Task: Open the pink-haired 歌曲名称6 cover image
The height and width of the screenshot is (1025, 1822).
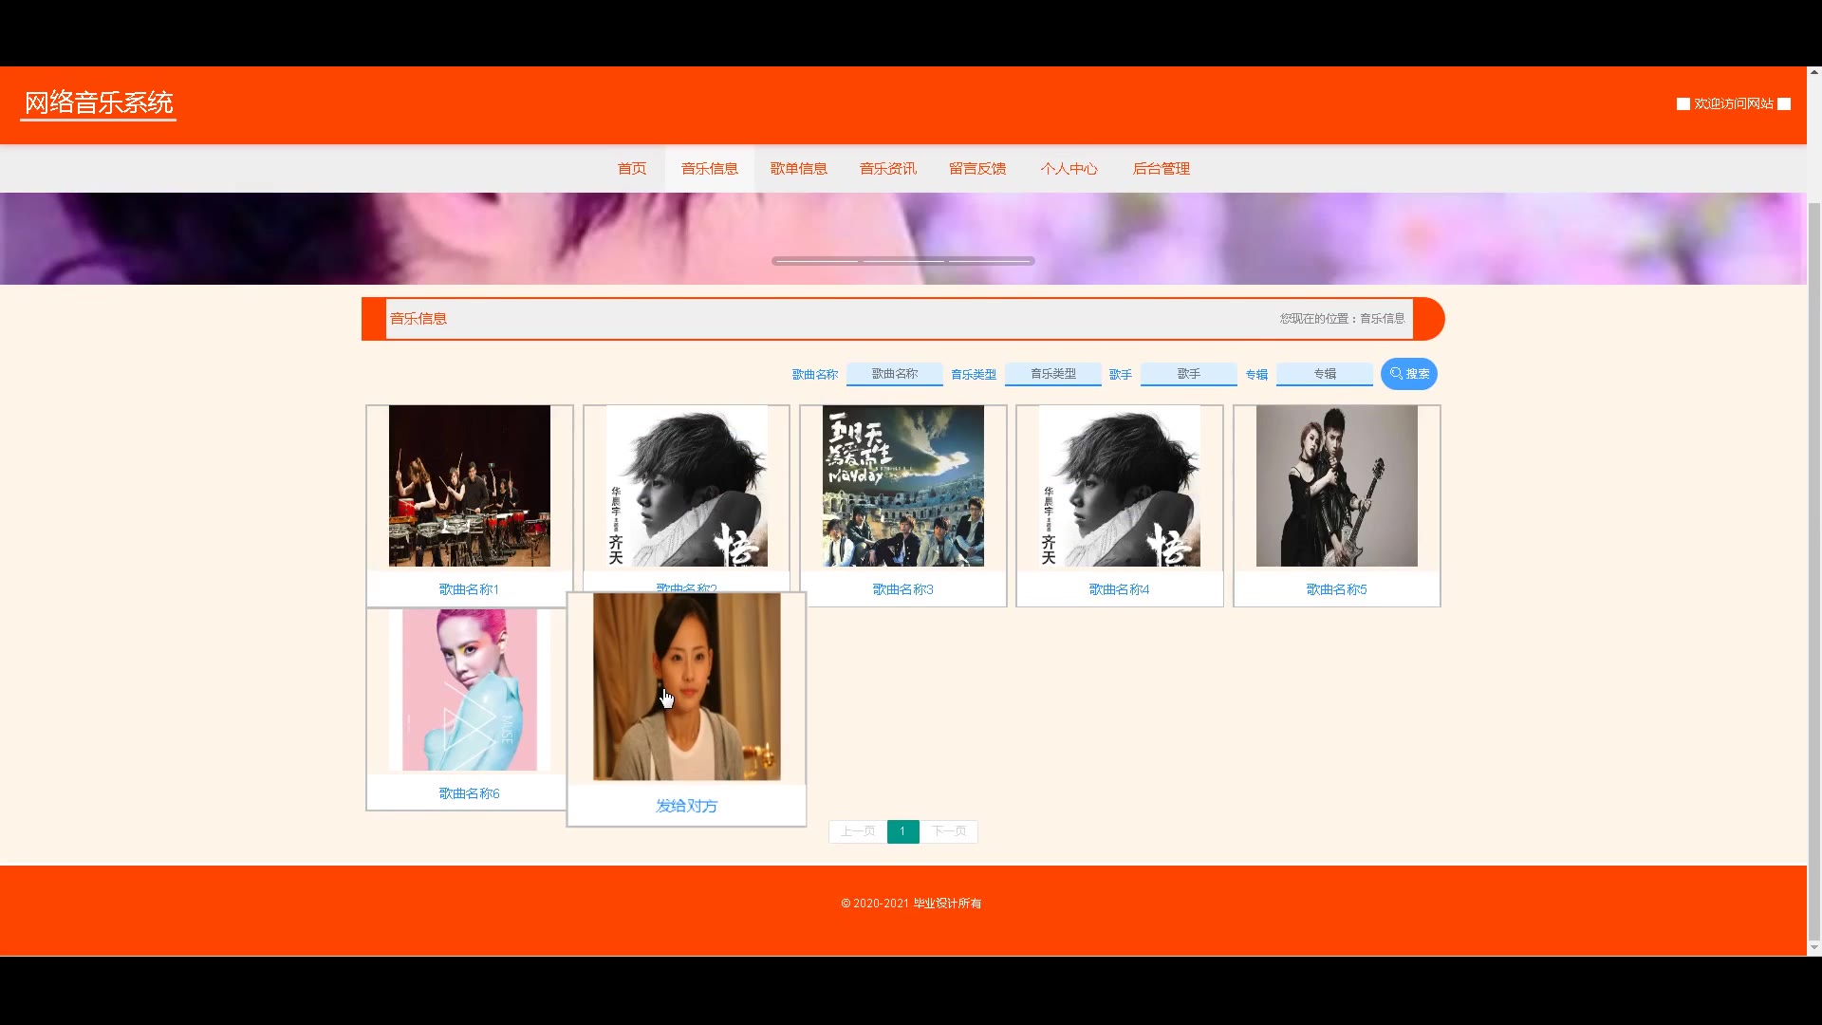Action: coord(469,690)
